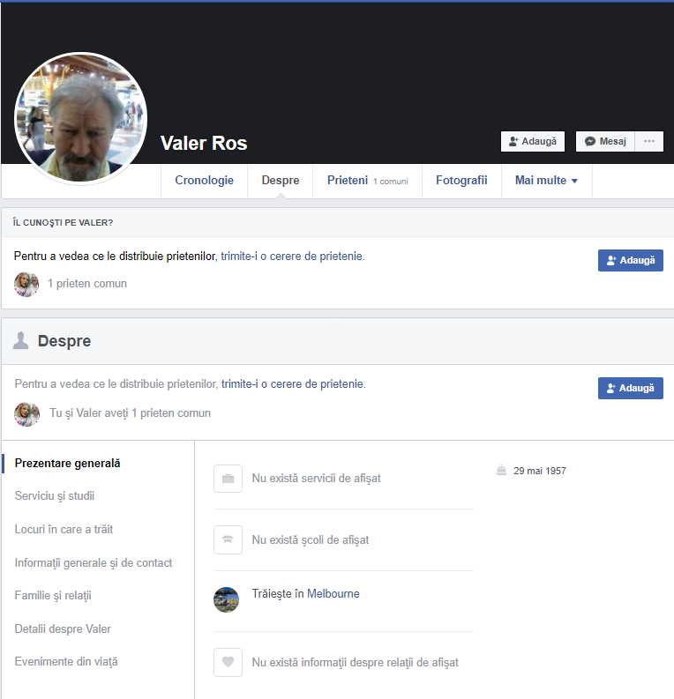
Task: Open the three-dots more options button
Action: 649,141
